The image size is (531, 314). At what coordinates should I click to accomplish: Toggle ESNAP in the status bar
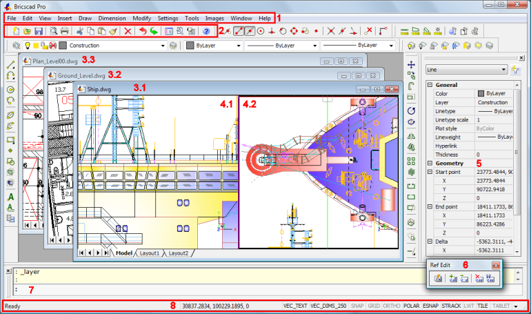(x=431, y=306)
